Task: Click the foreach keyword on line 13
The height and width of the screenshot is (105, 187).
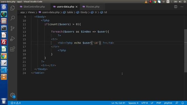Action: (57, 32)
